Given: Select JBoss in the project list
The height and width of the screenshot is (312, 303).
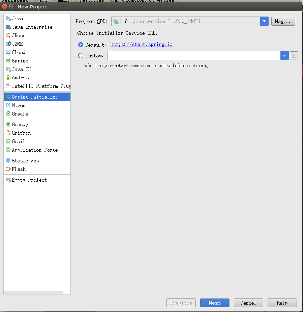Looking at the screenshot, I should [x=19, y=35].
